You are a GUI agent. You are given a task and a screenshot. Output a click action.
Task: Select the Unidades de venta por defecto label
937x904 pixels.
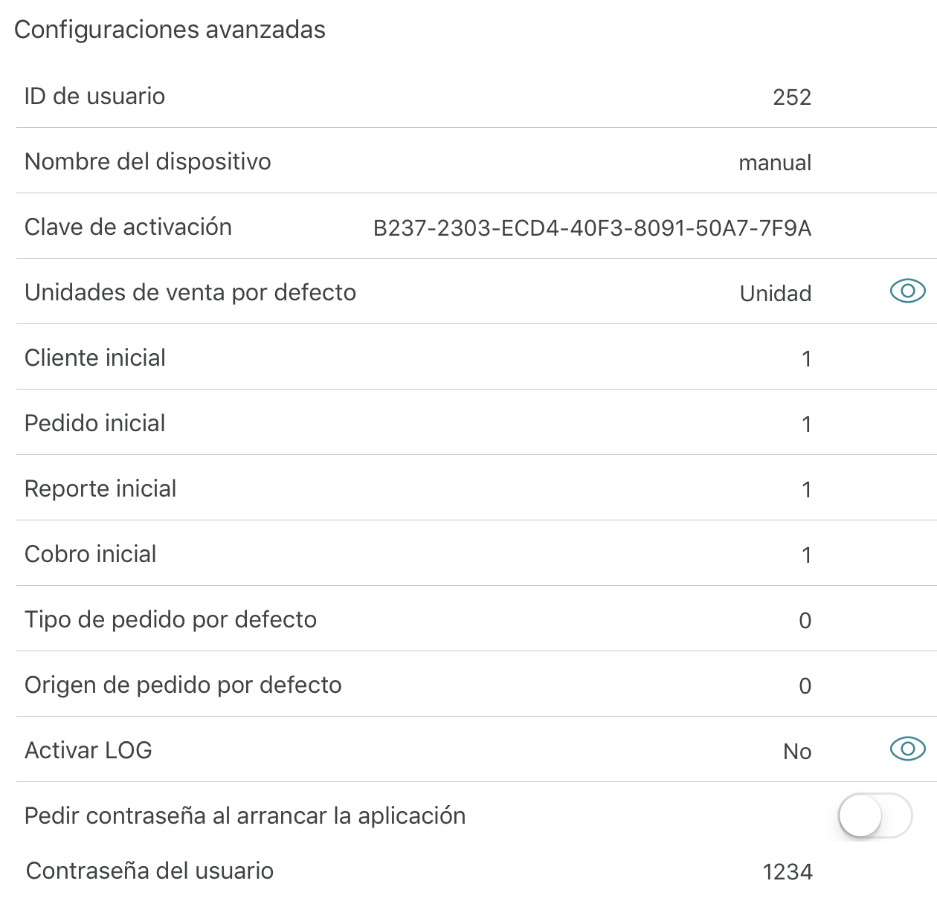pyautogui.click(x=190, y=292)
